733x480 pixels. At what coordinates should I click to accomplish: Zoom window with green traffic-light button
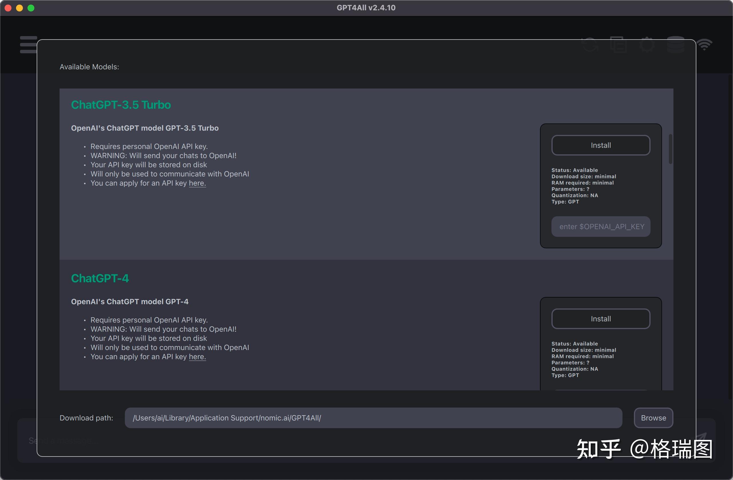(31, 8)
